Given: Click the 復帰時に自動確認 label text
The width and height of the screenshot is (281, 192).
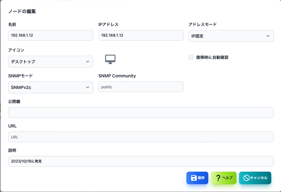Looking at the screenshot, I should (x=212, y=57).
